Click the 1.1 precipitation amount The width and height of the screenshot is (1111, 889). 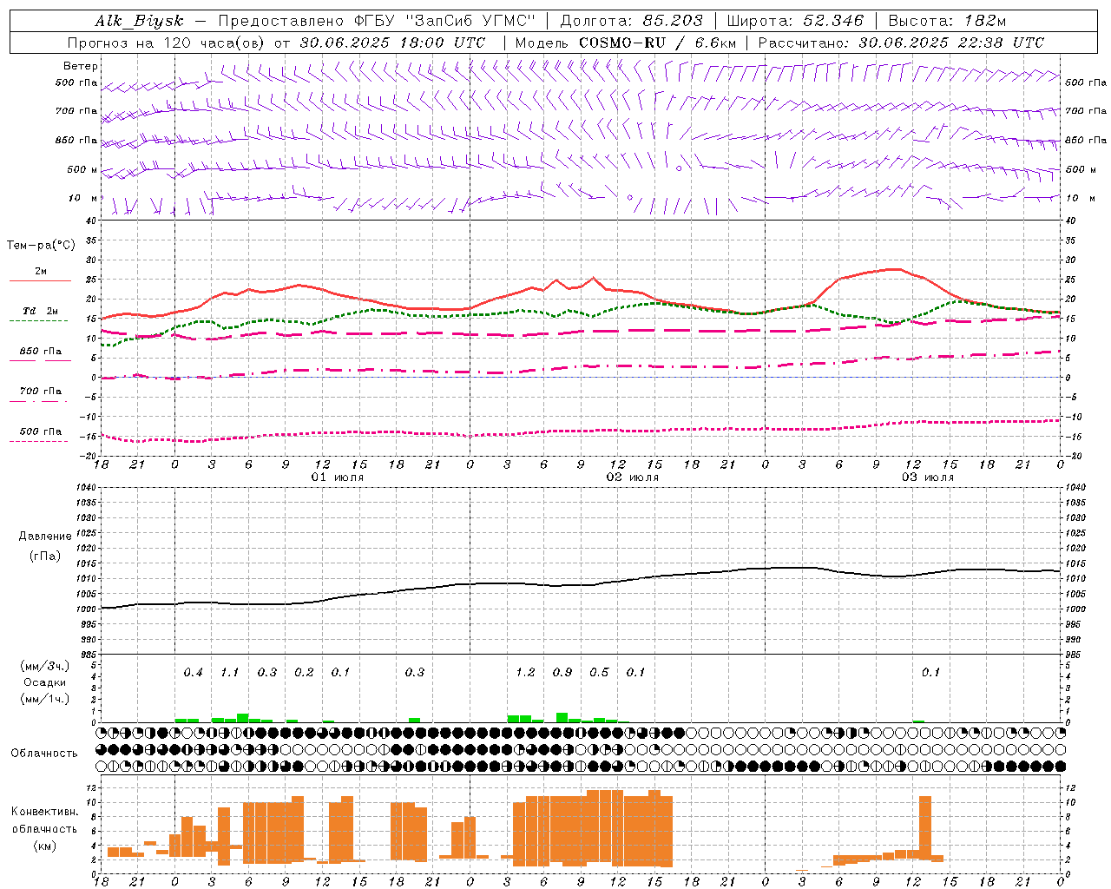coord(230,673)
